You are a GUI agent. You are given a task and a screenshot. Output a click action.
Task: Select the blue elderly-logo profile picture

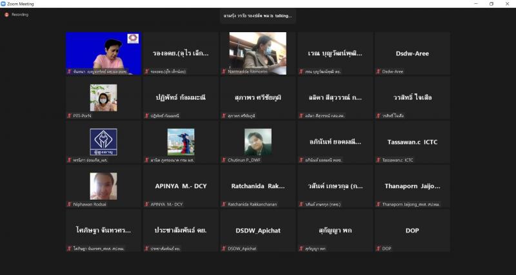coord(103,142)
